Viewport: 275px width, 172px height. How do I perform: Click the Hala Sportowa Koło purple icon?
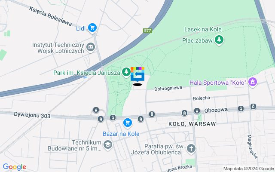tap(253, 82)
